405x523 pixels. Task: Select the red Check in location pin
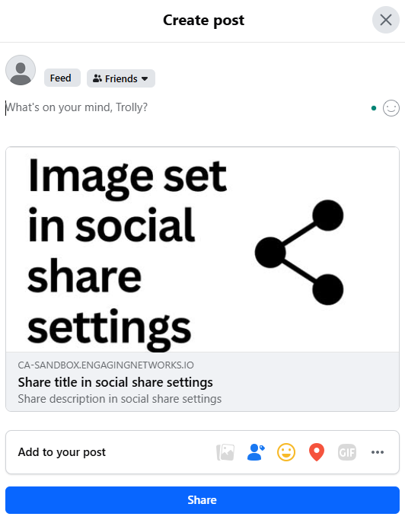pyautogui.click(x=317, y=452)
